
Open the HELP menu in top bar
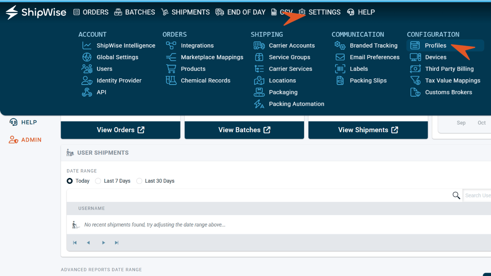361,12
